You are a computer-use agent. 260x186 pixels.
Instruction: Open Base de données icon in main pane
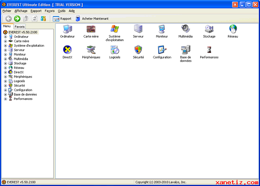pos(185,49)
